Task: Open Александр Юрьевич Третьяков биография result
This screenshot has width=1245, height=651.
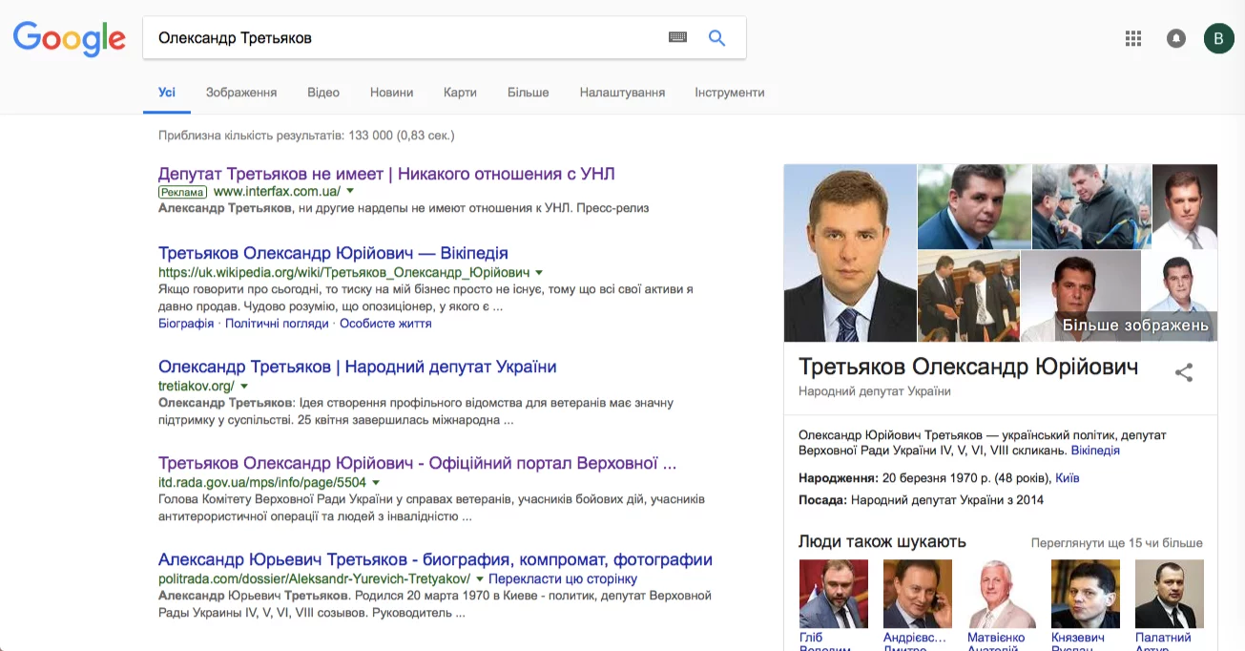Action: 435,560
